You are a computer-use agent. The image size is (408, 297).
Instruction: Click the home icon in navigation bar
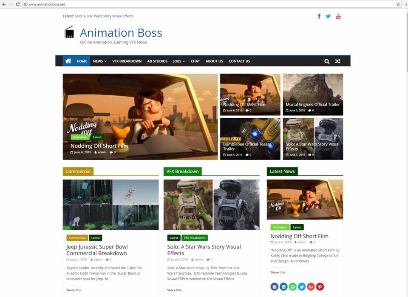(x=68, y=61)
